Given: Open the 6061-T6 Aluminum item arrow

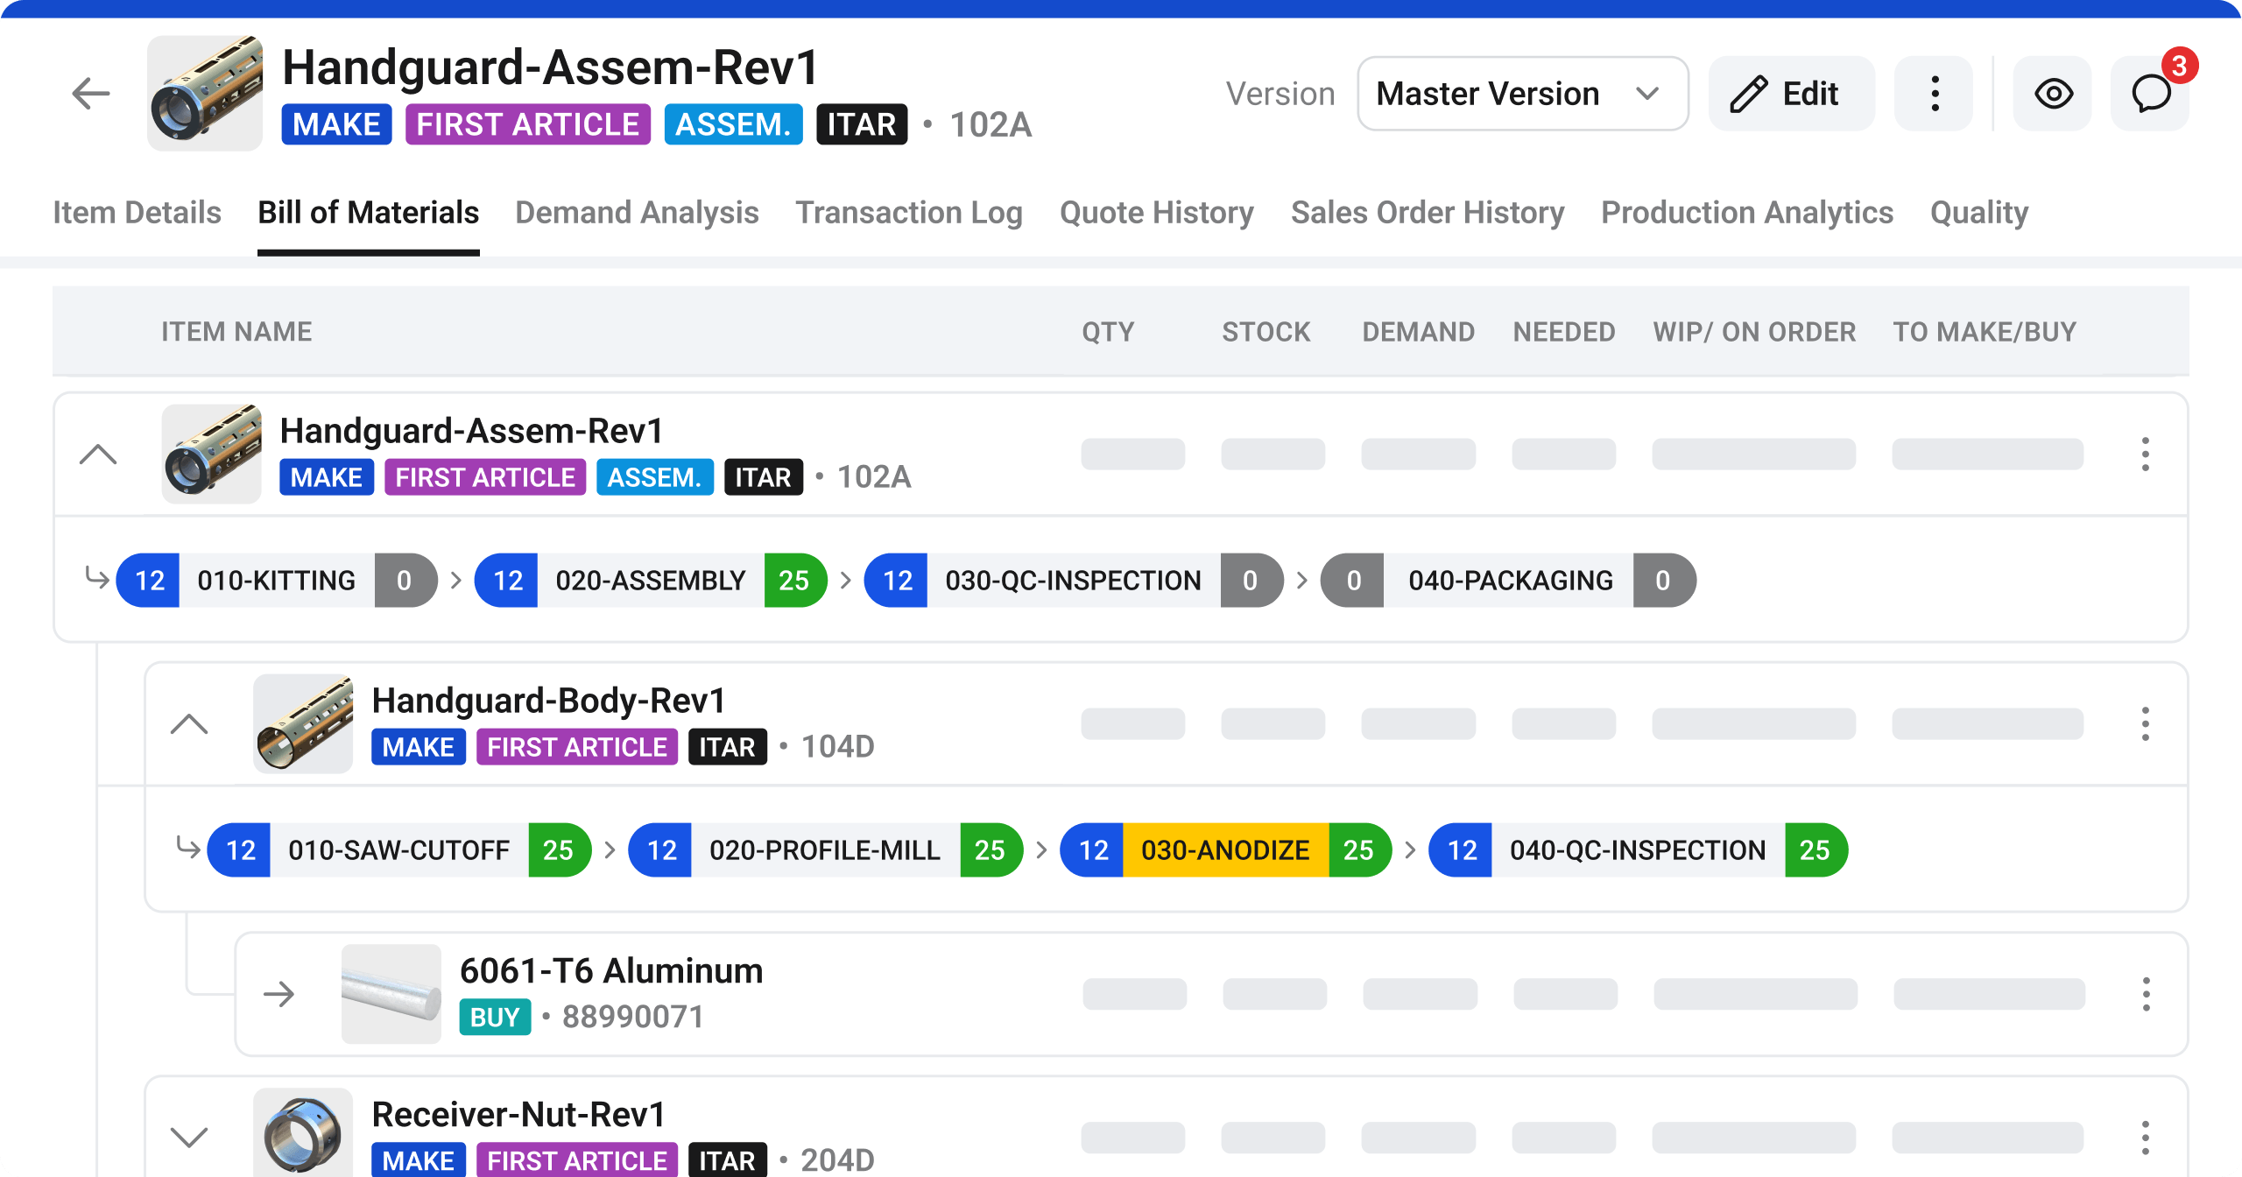Looking at the screenshot, I should [279, 994].
